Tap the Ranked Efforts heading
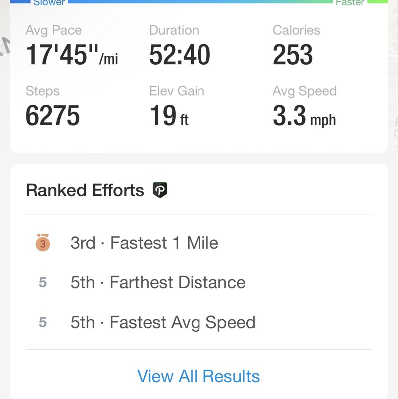Viewport: 398px width, 399px height. [x=85, y=190]
